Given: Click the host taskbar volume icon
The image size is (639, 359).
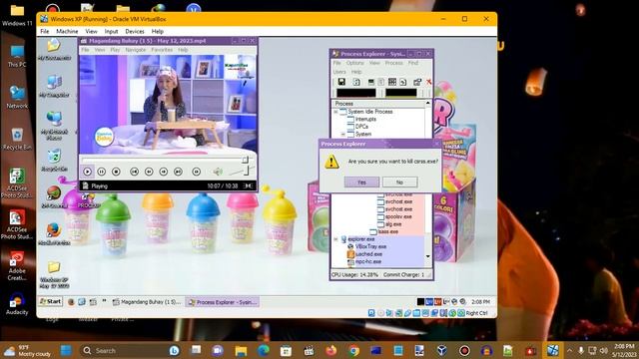Looking at the screenshot, I should 604,350.
